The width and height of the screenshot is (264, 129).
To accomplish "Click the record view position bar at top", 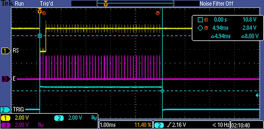I will (135, 4).
